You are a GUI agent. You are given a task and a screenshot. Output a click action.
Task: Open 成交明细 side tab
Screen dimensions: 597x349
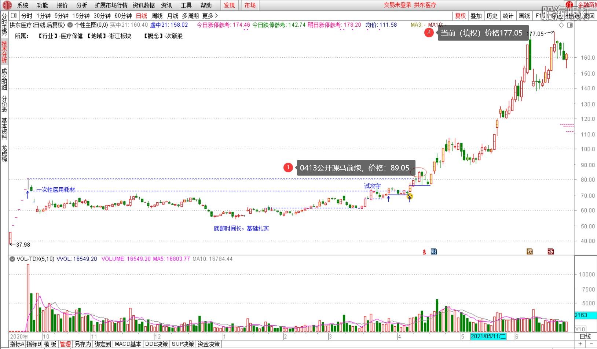(4, 79)
